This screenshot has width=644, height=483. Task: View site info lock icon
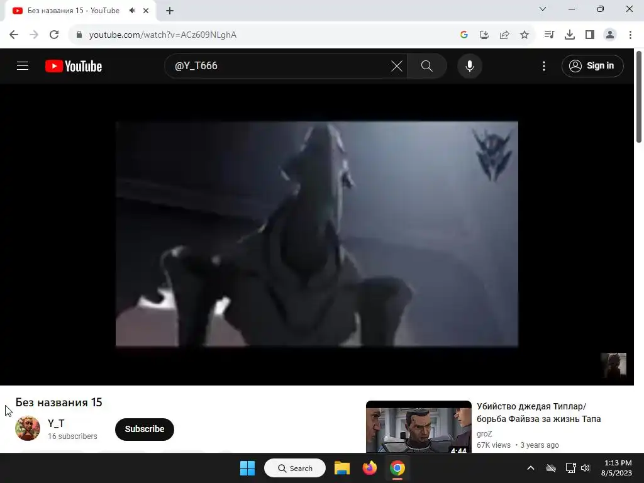[79, 35]
